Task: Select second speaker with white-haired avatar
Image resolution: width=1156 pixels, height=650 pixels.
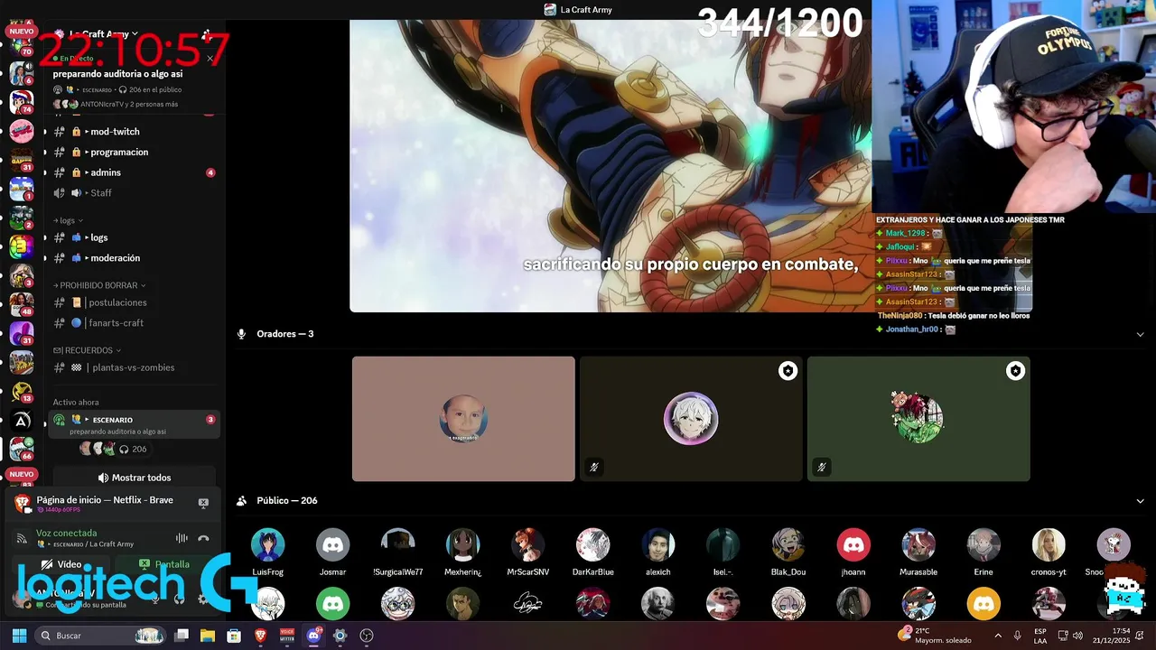Action: (691, 419)
